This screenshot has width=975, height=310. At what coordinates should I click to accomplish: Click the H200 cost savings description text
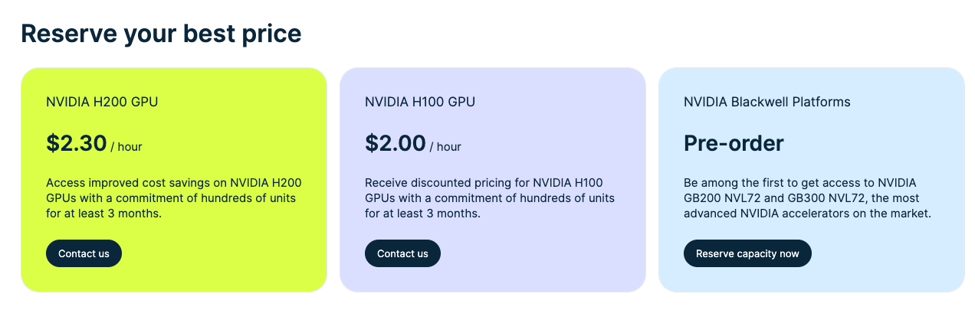pyautogui.click(x=174, y=198)
